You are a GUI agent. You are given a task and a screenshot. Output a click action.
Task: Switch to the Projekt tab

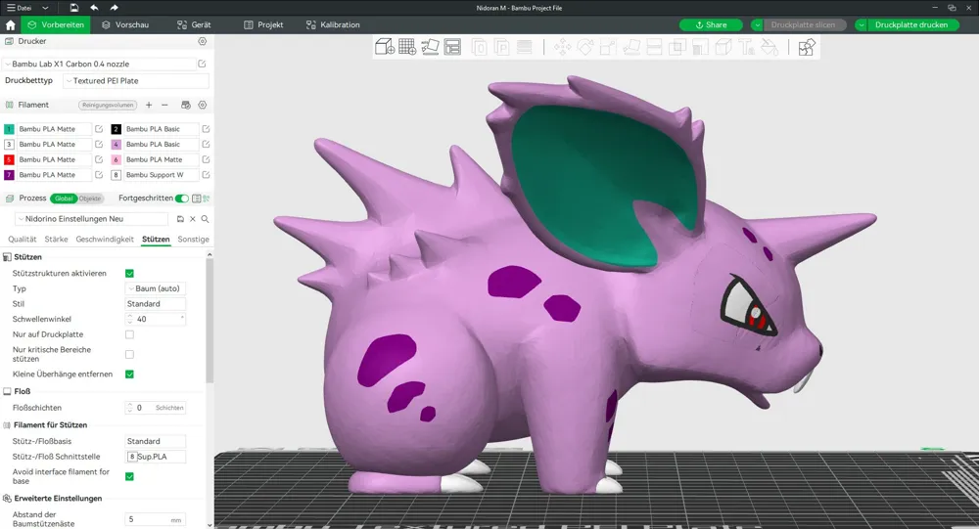[263, 25]
